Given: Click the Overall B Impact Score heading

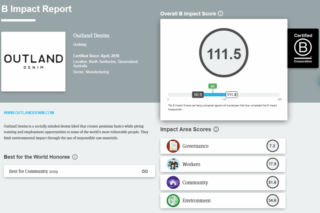Looking at the screenshot, I should coord(188,14).
